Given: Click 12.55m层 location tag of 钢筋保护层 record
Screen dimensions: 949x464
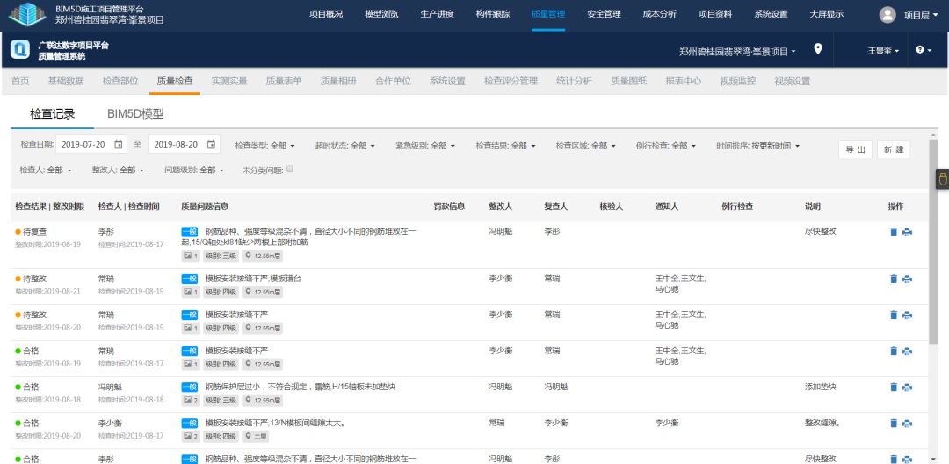Looking at the screenshot, I should coord(262,401).
